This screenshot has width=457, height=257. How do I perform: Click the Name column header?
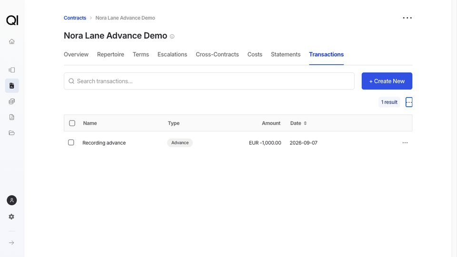click(x=90, y=123)
